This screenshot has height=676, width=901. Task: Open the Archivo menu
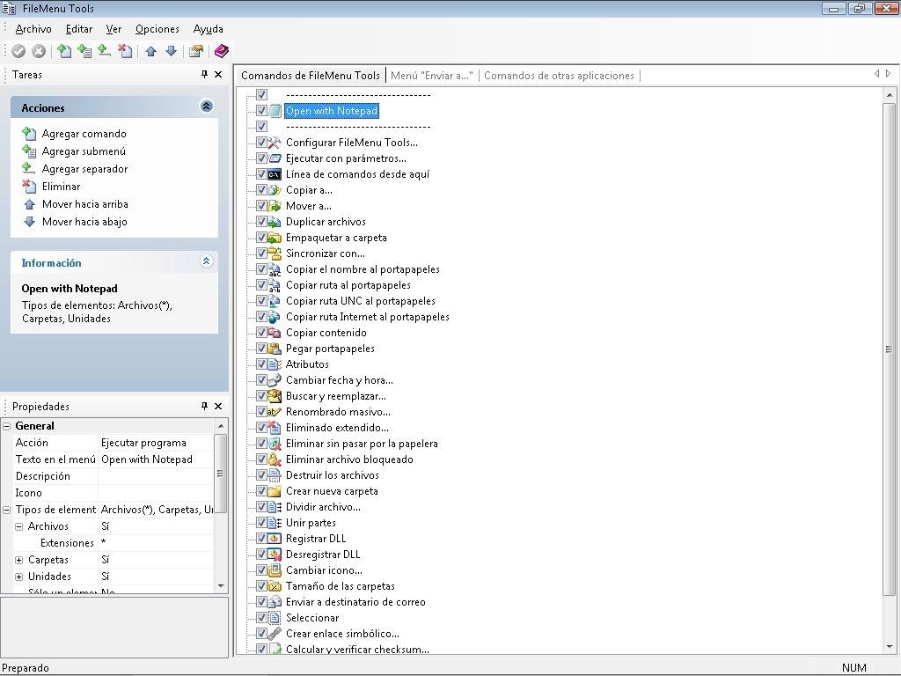(x=33, y=29)
